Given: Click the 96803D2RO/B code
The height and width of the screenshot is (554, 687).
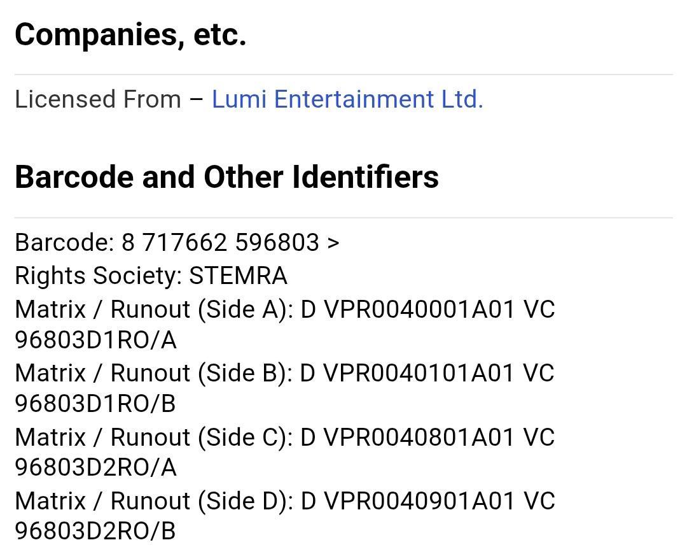Looking at the screenshot, I should pos(95,531).
